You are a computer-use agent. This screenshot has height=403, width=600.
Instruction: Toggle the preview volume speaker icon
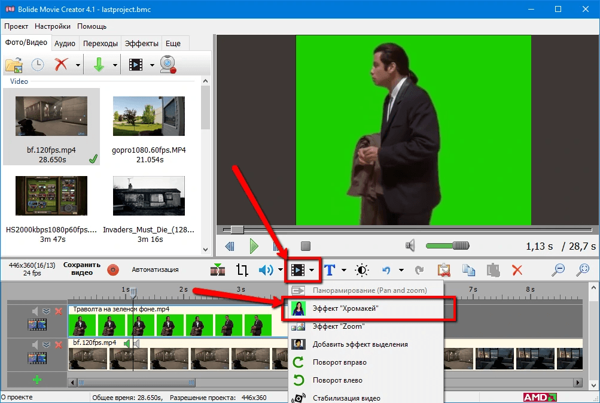(410, 246)
